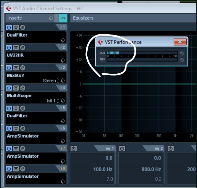Open preset browser for i5 DualFilter

(x=63, y=121)
